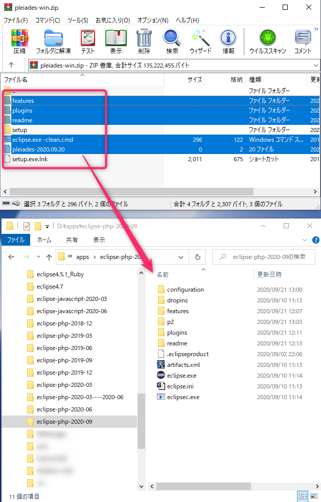321x502 pixels.
Task: Sort Explorer files by 名前 column
Action: click(163, 275)
